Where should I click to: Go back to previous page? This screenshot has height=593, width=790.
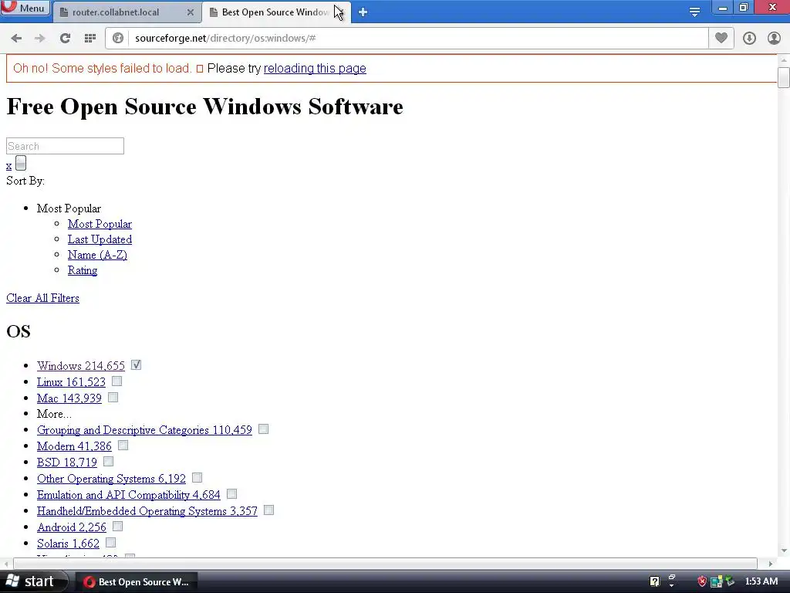[16, 39]
